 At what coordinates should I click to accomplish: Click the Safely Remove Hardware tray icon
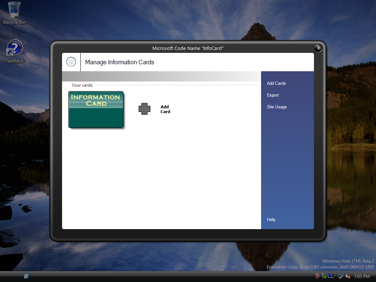tap(324, 276)
